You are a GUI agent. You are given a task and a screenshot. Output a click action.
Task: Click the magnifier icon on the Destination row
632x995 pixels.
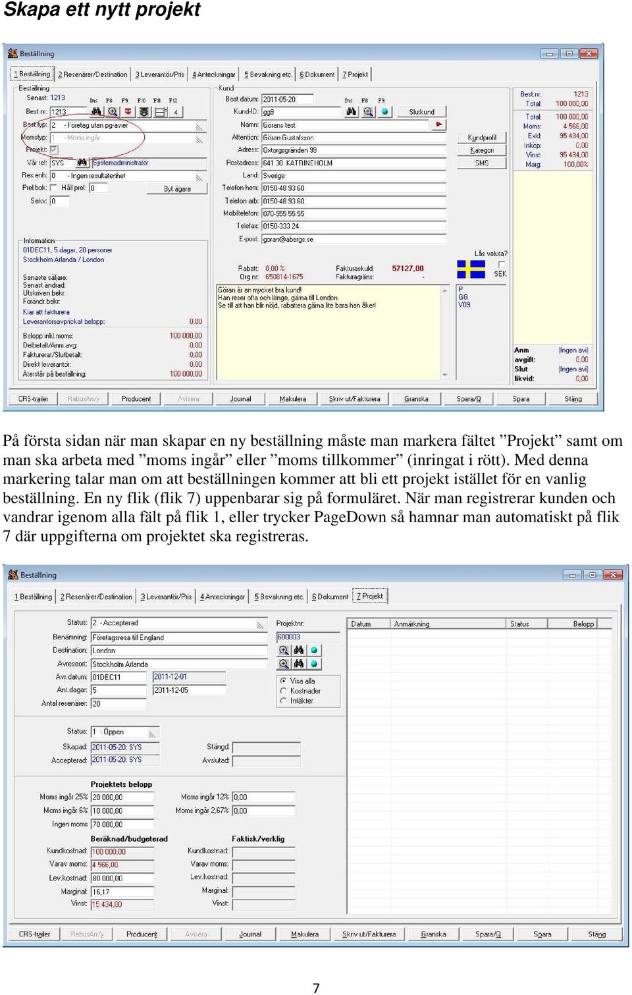[x=284, y=650]
